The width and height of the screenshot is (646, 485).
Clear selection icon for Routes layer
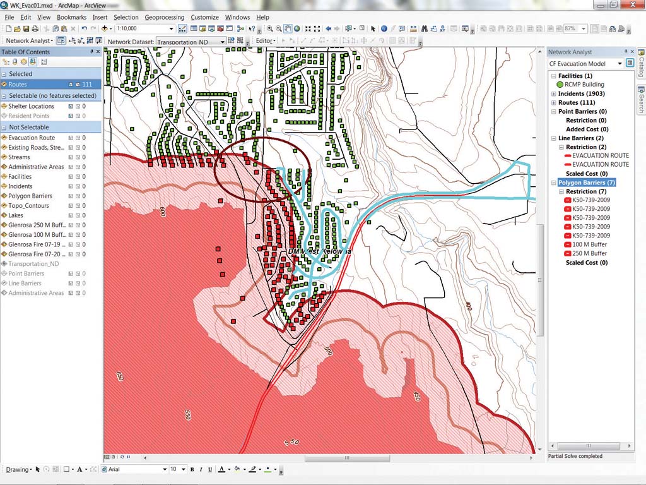[78, 84]
